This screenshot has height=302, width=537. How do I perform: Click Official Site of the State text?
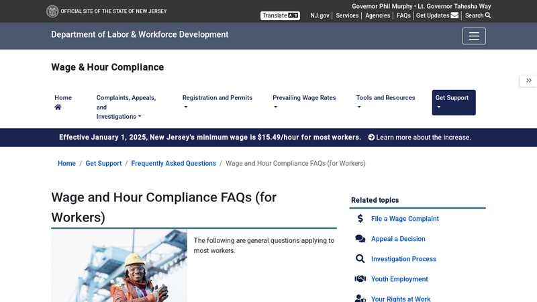pyautogui.click(x=113, y=11)
